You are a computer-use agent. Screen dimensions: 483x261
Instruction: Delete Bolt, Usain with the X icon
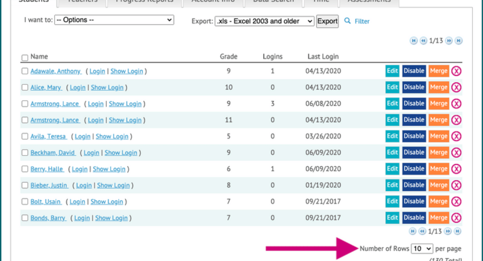tap(456, 201)
